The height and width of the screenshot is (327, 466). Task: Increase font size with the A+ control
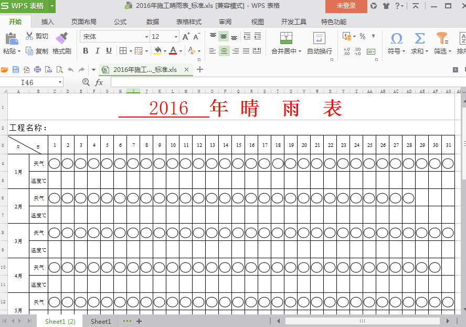click(185, 36)
